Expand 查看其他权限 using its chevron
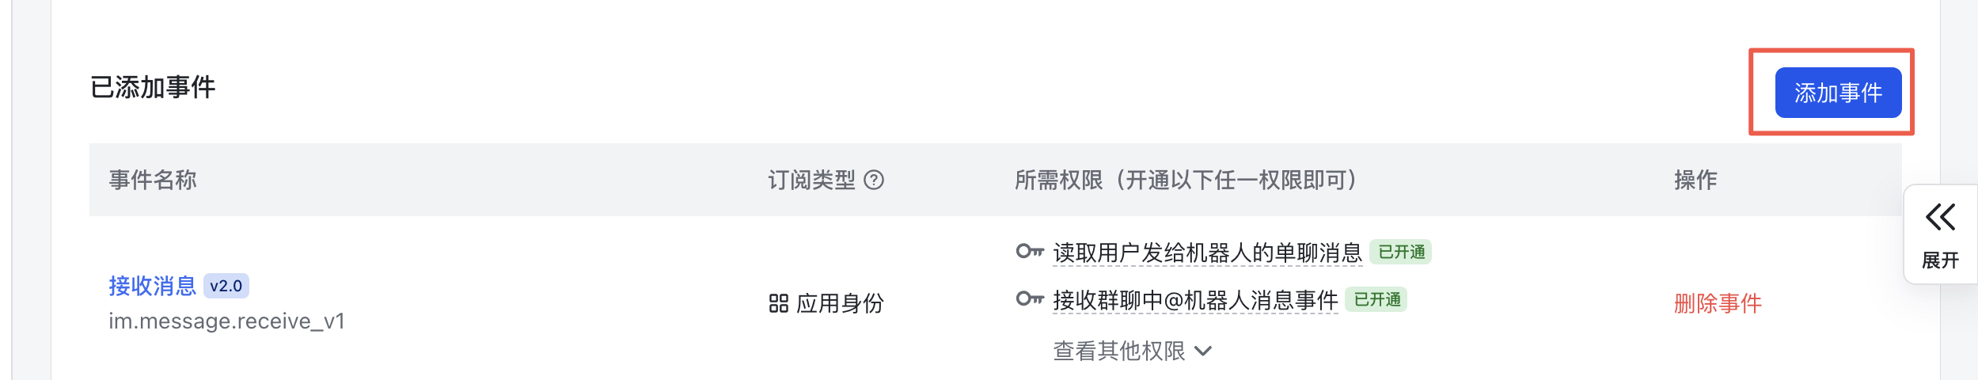The height and width of the screenshot is (380, 1978). (x=1203, y=351)
